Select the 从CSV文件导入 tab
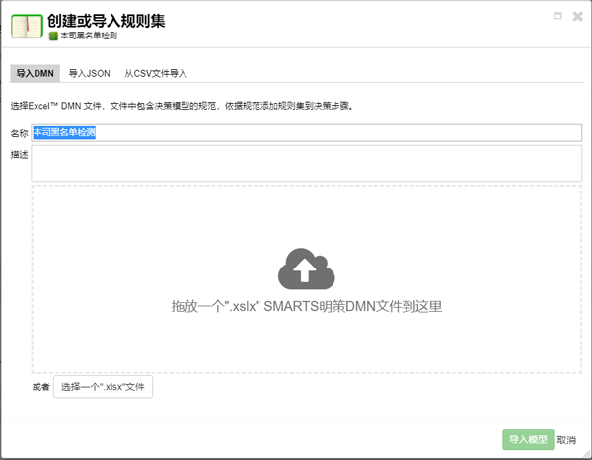The image size is (592, 460). click(x=155, y=73)
